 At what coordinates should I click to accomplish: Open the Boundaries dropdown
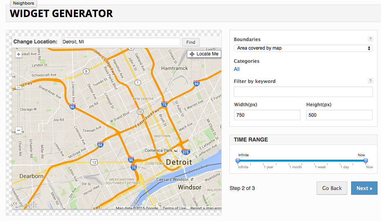tap(303, 48)
